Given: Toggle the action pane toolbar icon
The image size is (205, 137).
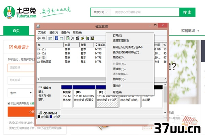Looking at the screenshot, I should (61, 38).
